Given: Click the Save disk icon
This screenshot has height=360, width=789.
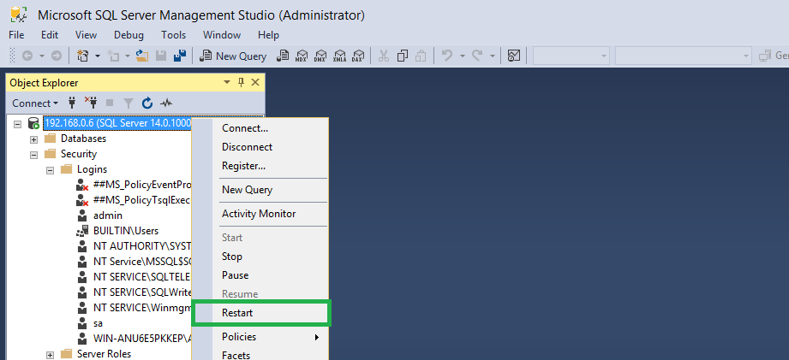Looking at the screenshot, I should [x=161, y=56].
